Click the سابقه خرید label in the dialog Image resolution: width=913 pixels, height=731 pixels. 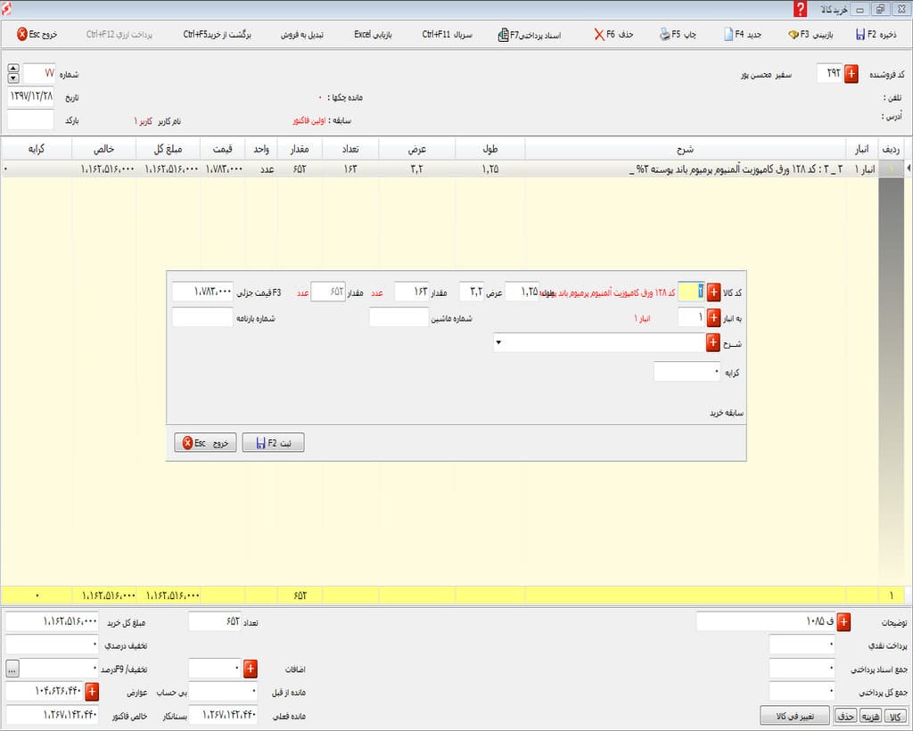(x=726, y=413)
